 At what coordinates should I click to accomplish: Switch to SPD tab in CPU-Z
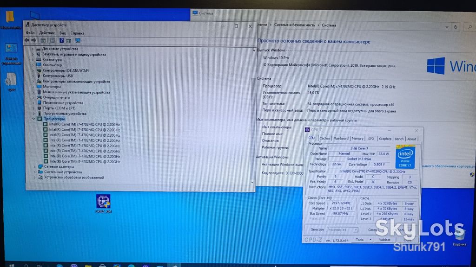click(x=371, y=139)
